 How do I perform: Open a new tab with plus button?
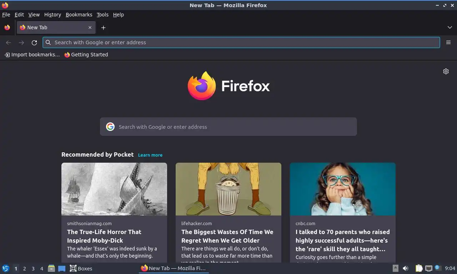tap(103, 27)
